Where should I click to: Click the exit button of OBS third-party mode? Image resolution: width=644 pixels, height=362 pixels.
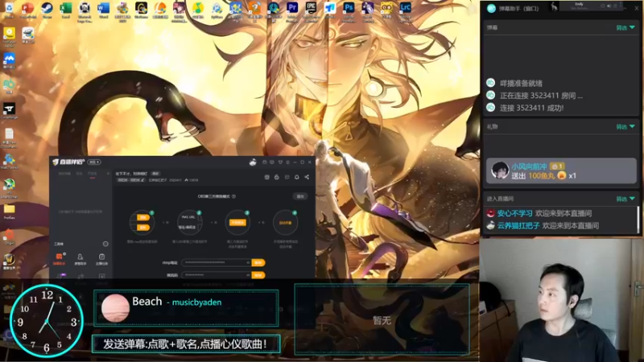click(x=300, y=196)
